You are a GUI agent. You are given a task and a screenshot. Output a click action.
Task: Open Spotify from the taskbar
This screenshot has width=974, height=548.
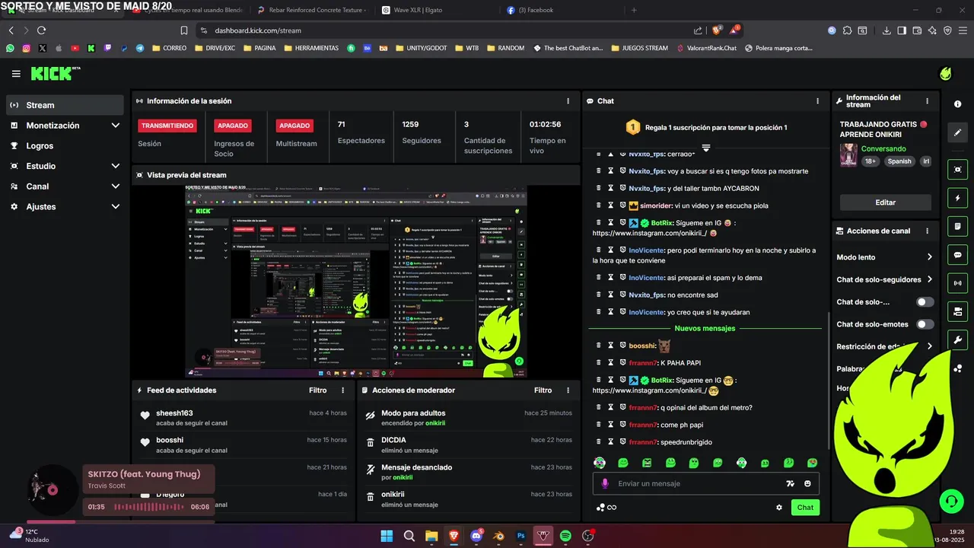pyautogui.click(x=565, y=536)
